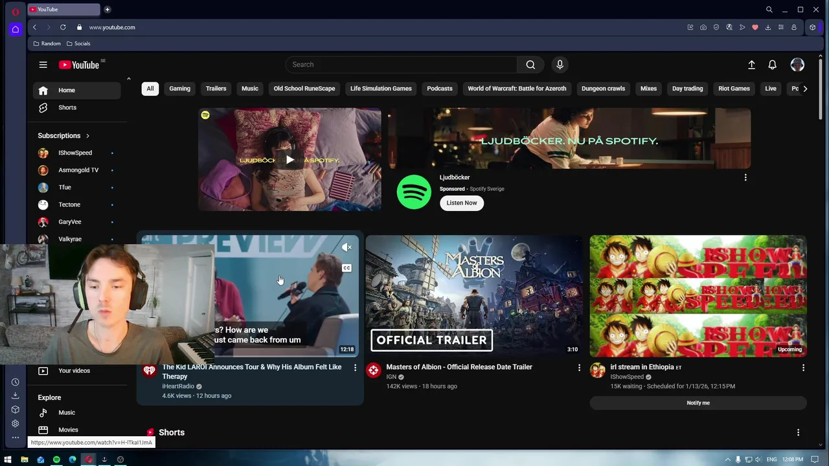This screenshot has width=829, height=466.
Task: Open options for Masters of Albion video
Action: [579, 368]
